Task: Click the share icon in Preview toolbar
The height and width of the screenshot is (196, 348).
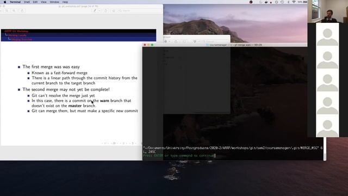Action: 22,11
